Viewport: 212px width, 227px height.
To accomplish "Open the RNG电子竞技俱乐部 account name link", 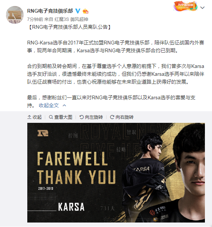I will pos(50,11).
